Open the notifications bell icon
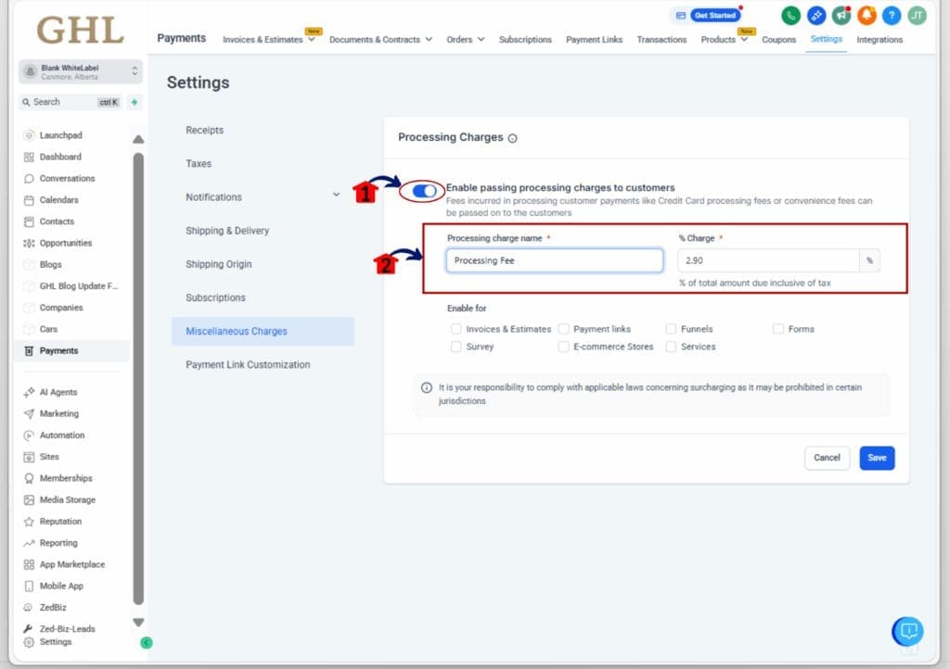 click(865, 16)
